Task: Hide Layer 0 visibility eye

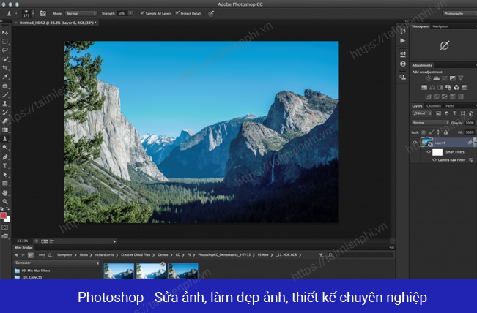Action: tap(415, 143)
